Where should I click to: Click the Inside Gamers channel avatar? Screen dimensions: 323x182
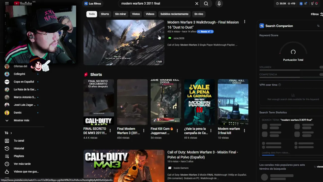pyautogui.click(x=170, y=168)
